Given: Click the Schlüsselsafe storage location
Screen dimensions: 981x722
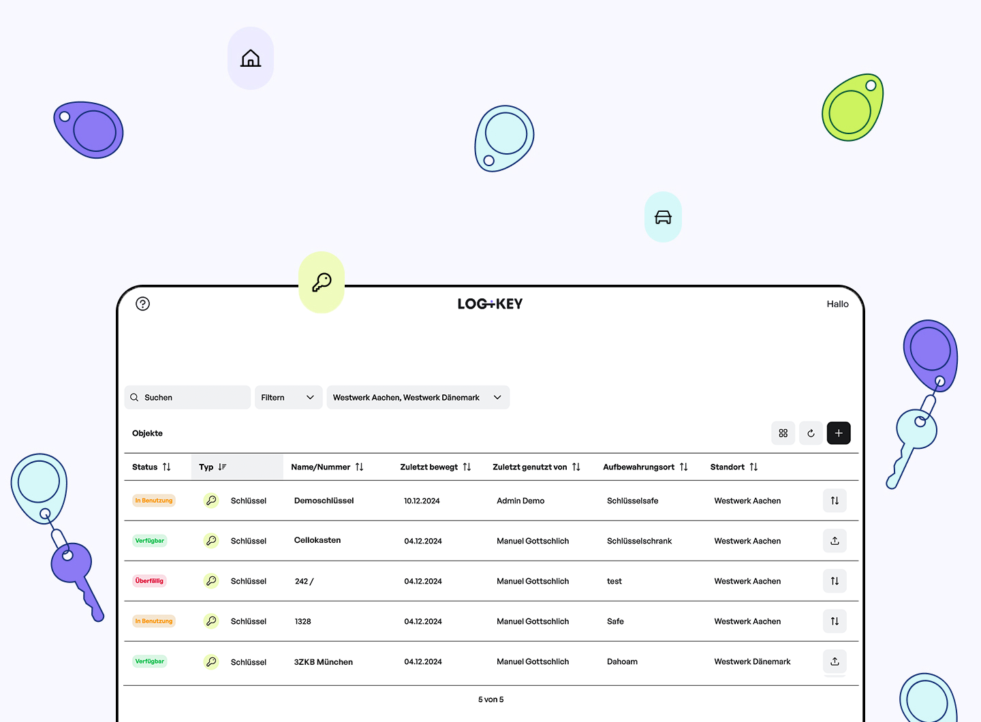Looking at the screenshot, I should tap(633, 501).
